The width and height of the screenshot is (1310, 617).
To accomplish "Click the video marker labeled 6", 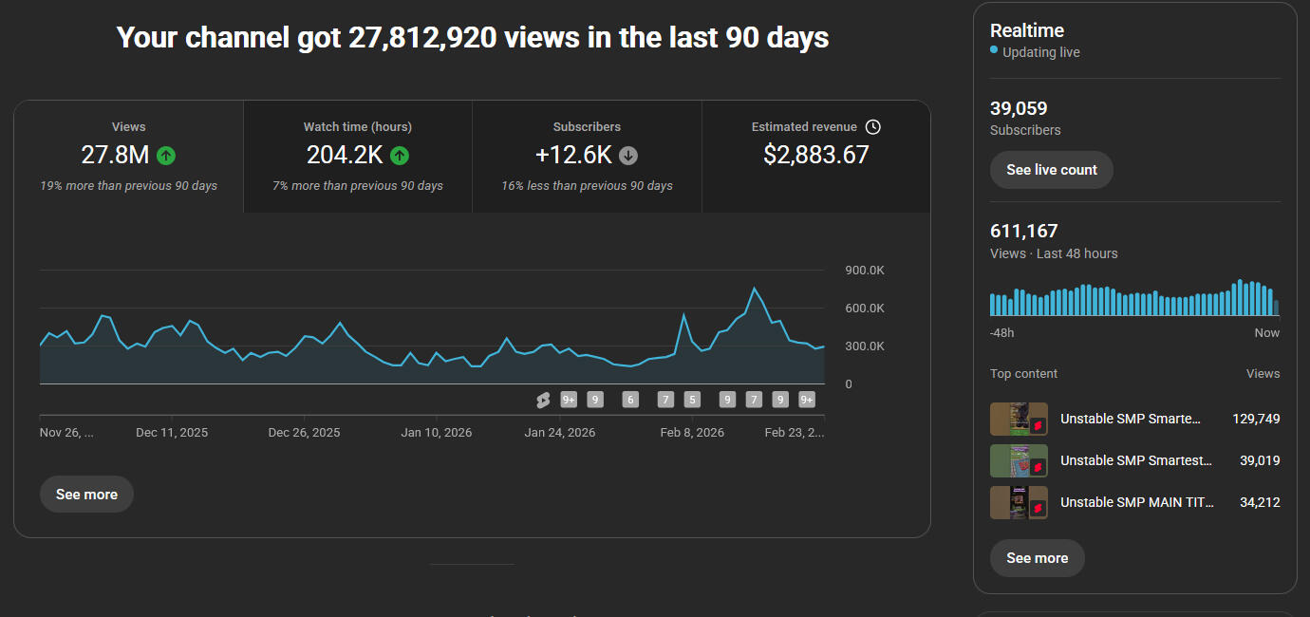I will click(x=629, y=400).
